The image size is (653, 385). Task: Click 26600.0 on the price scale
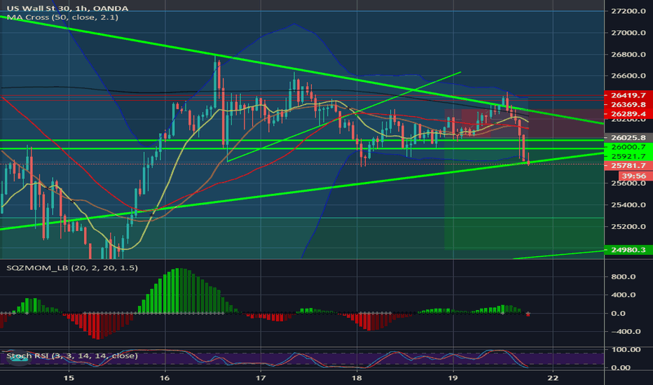coord(628,76)
